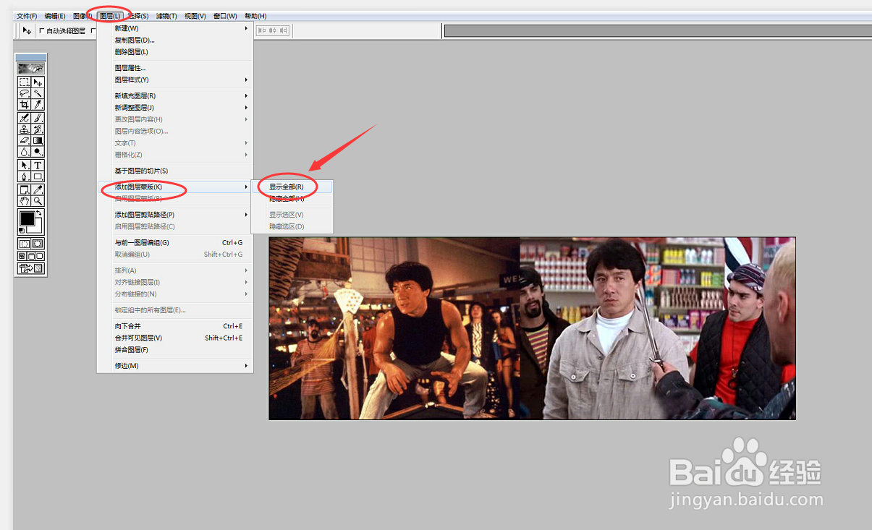Open 视图(V) menu
Image resolution: width=872 pixels, height=530 pixels.
point(195,16)
